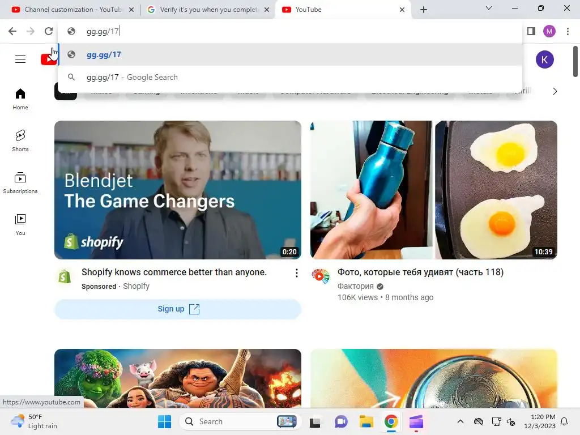The image size is (580, 435).
Task: Go to YouTube Home in the sidebar
Action: click(20, 99)
